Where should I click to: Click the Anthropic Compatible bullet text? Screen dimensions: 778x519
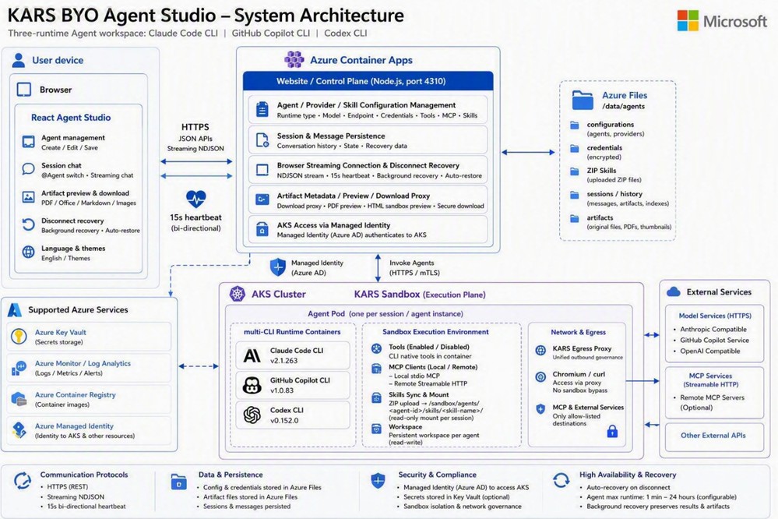click(x=713, y=330)
